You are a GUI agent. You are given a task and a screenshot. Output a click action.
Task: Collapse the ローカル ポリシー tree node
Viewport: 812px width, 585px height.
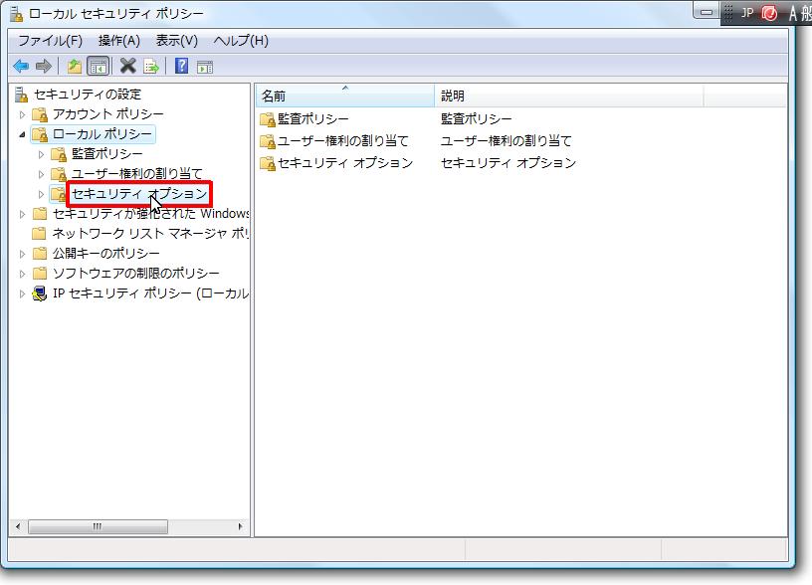tap(23, 134)
